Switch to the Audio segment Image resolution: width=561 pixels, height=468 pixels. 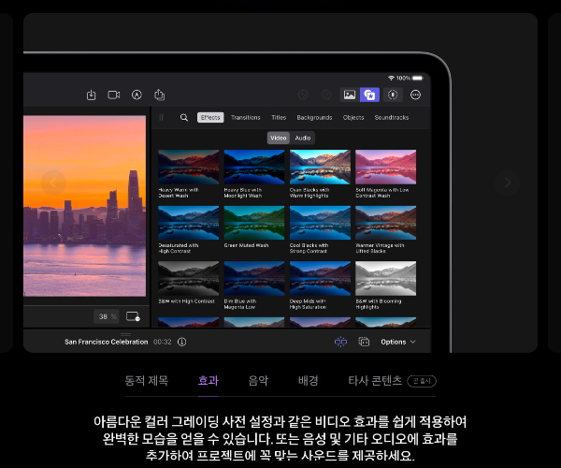point(303,138)
